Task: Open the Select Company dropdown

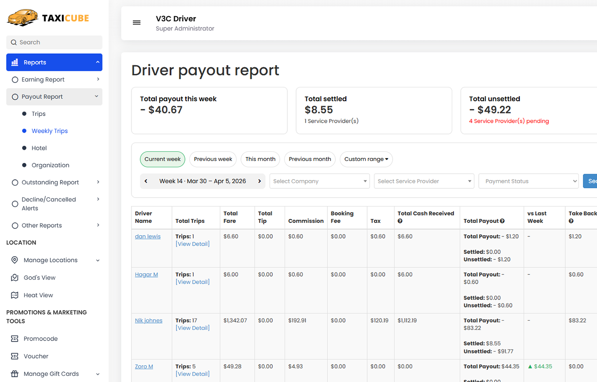Action: click(319, 181)
